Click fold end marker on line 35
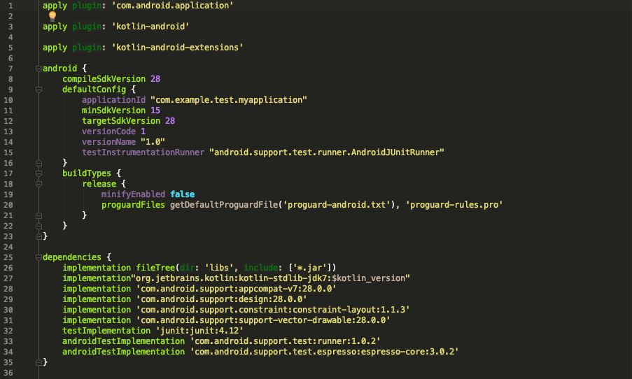This screenshot has width=632, height=379. 38,362
